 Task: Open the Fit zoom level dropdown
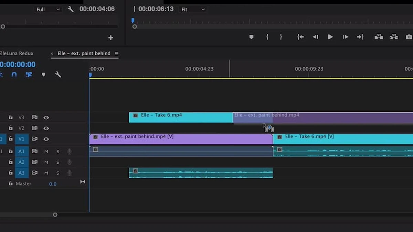pyautogui.click(x=193, y=10)
